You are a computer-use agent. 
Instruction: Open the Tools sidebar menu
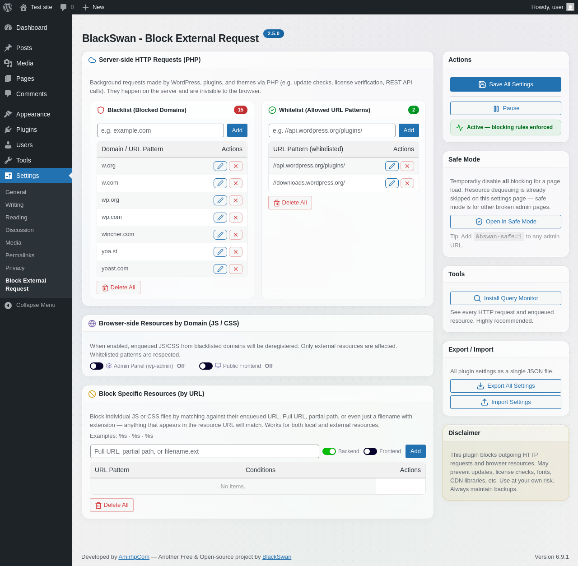click(x=36, y=160)
